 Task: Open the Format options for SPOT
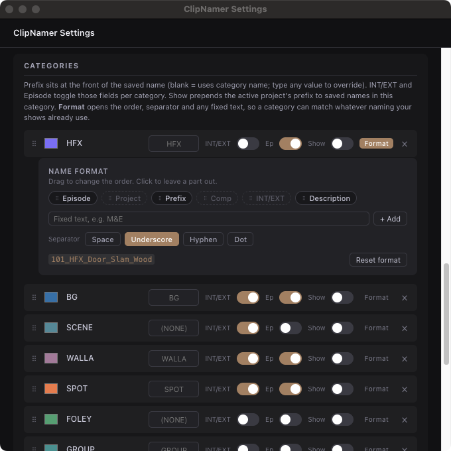click(376, 389)
